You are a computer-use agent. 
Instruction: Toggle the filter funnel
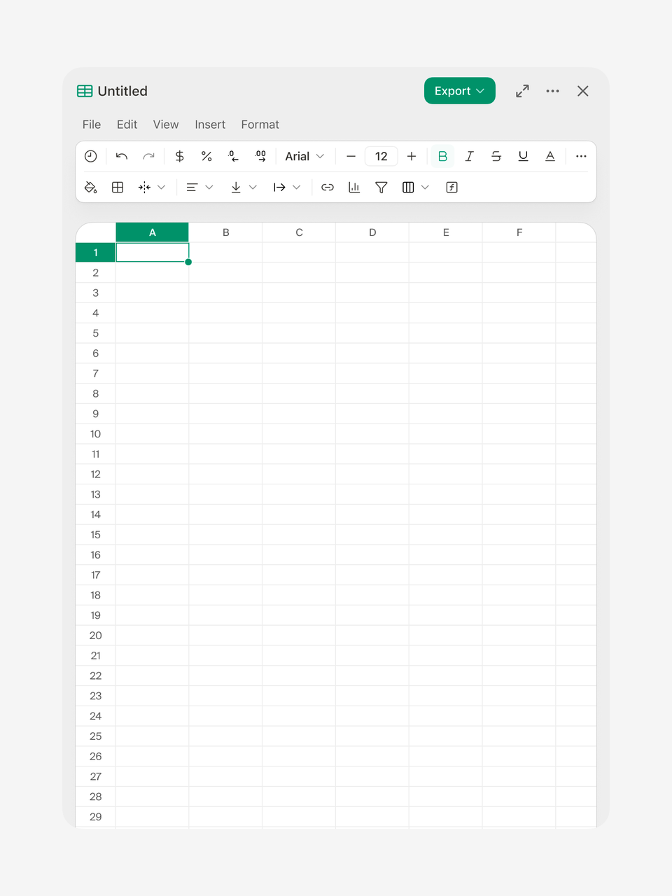point(381,187)
